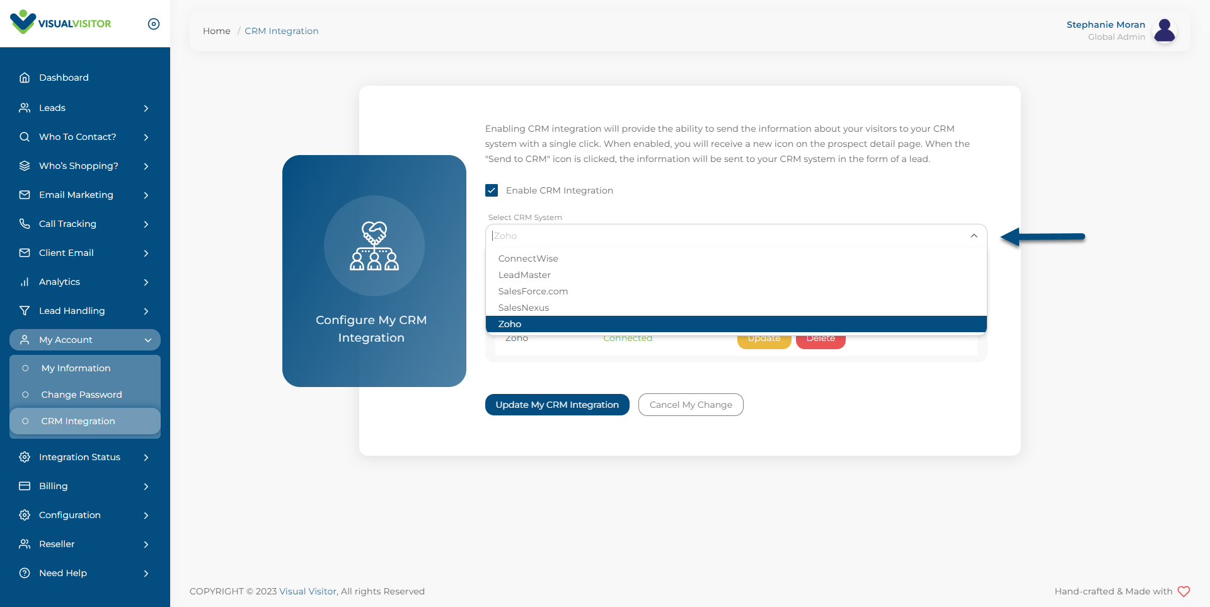Click the Reseller people icon
This screenshot has width=1210, height=607.
tap(25, 544)
